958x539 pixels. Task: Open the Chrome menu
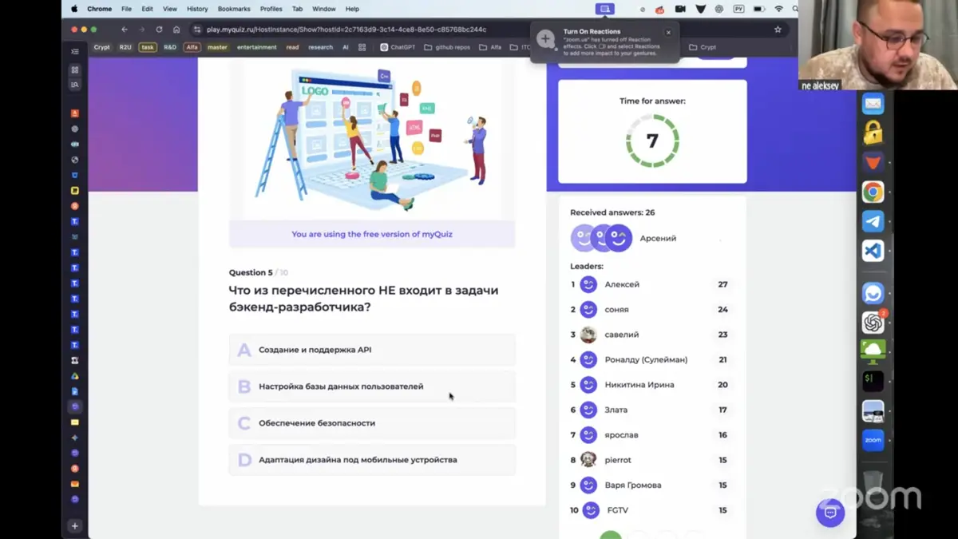coord(100,9)
